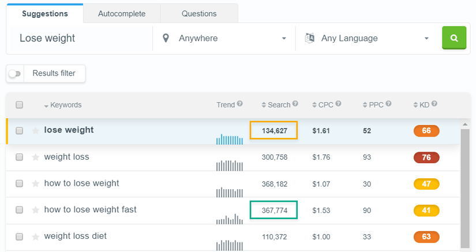
Task: Tick the checkbox for 'how to lose weight'
Action: pyautogui.click(x=20, y=184)
